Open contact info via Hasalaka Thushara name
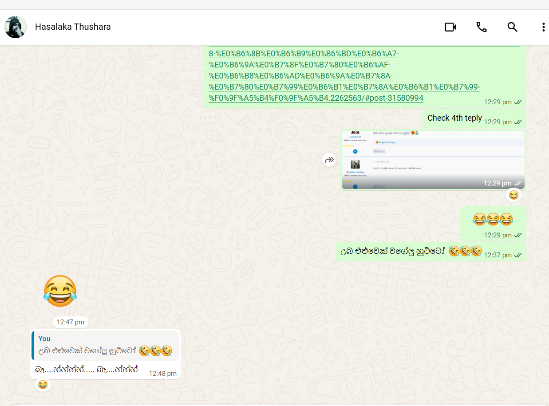This screenshot has width=549, height=406. tap(73, 27)
